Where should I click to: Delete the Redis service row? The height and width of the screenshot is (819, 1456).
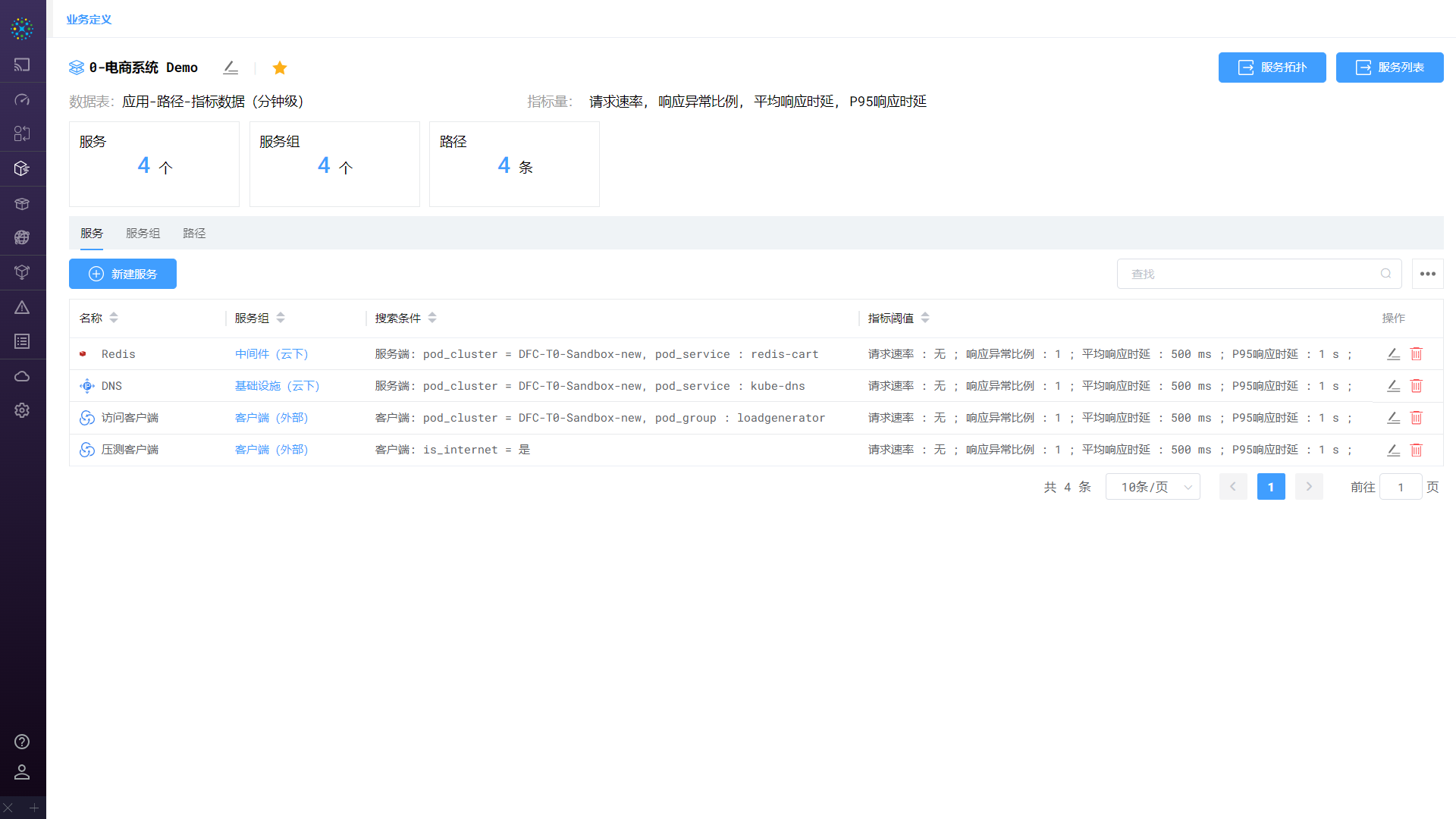pos(1416,354)
